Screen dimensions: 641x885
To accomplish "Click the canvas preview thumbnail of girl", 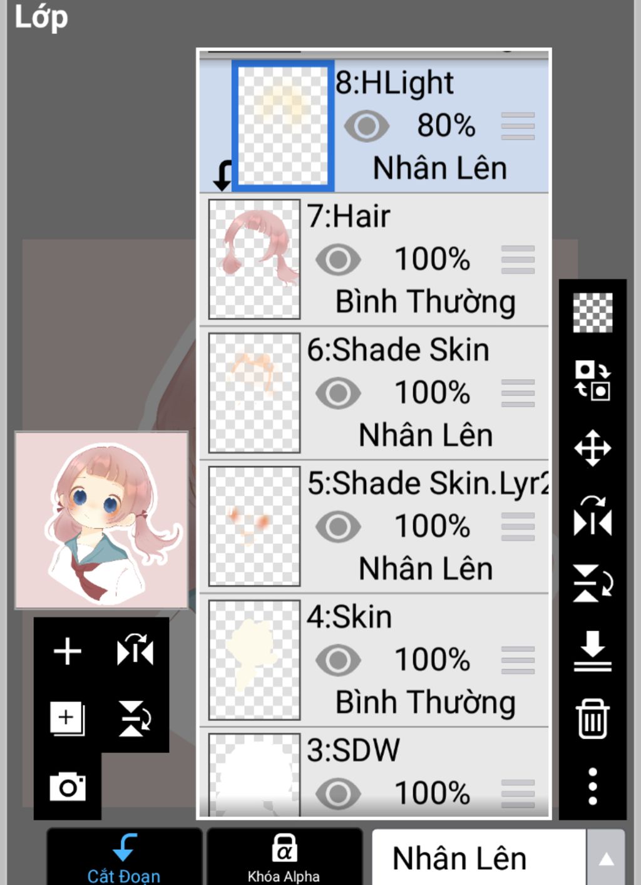I will (101, 520).
